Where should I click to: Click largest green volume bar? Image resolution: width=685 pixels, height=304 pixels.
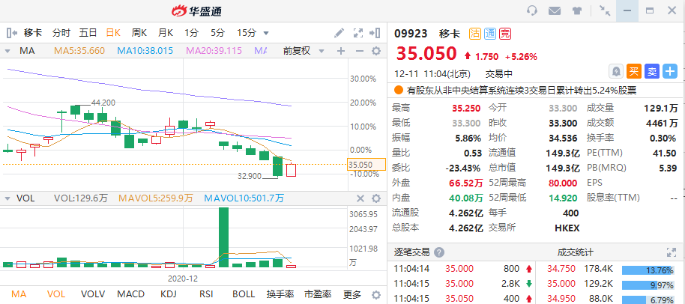point(223,237)
